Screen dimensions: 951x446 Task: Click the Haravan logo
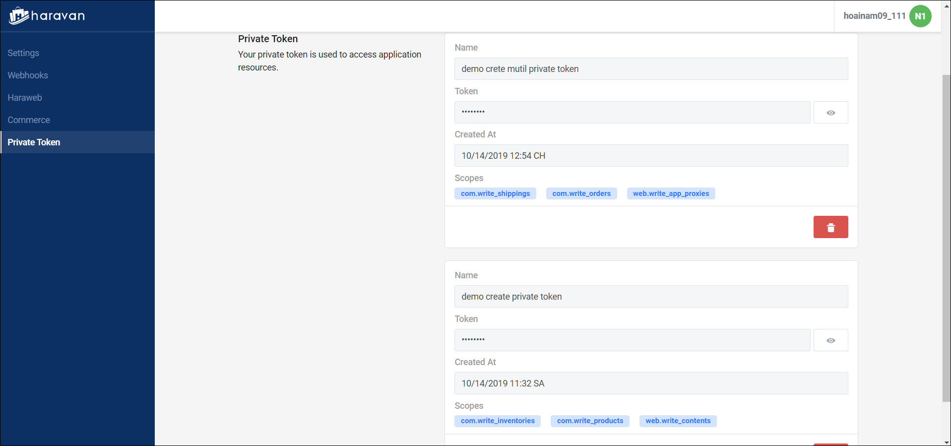(x=47, y=16)
